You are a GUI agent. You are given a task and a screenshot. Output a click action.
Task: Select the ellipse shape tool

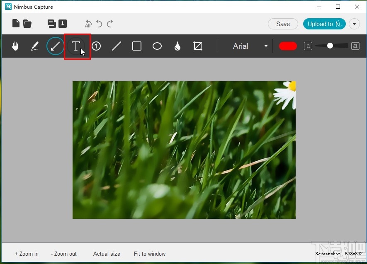click(157, 46)
